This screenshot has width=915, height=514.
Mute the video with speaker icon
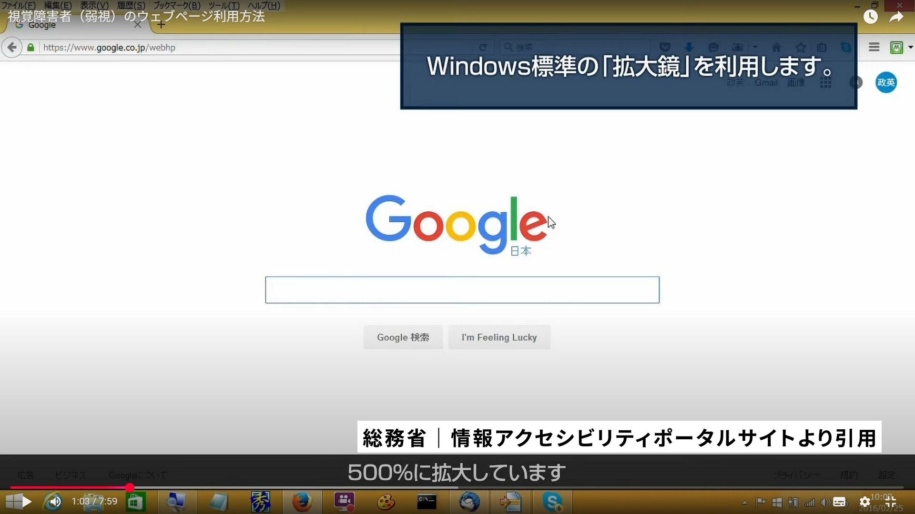click(x=55, y=502)
